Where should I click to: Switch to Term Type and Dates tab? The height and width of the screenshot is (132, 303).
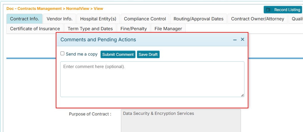point(90,29)
